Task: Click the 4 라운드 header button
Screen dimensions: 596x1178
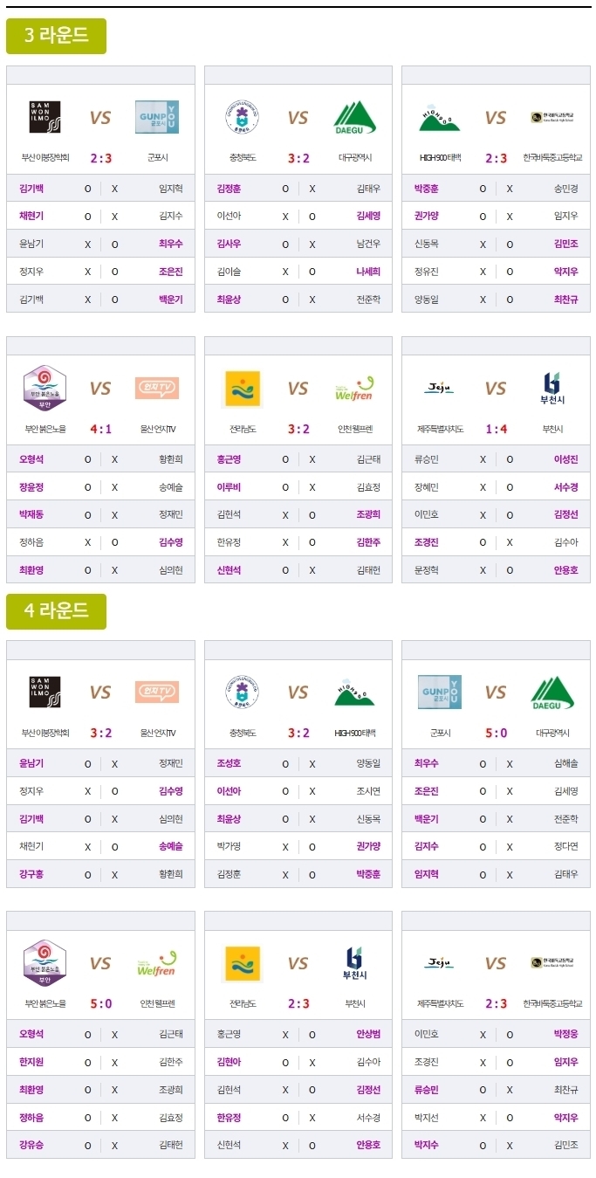Action: point(56,611)
